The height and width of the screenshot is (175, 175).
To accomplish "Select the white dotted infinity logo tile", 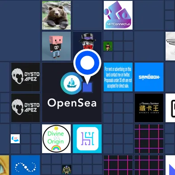I will [26, 165].
